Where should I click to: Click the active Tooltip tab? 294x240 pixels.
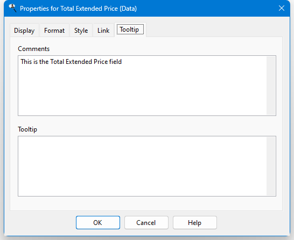coord(130,30)
